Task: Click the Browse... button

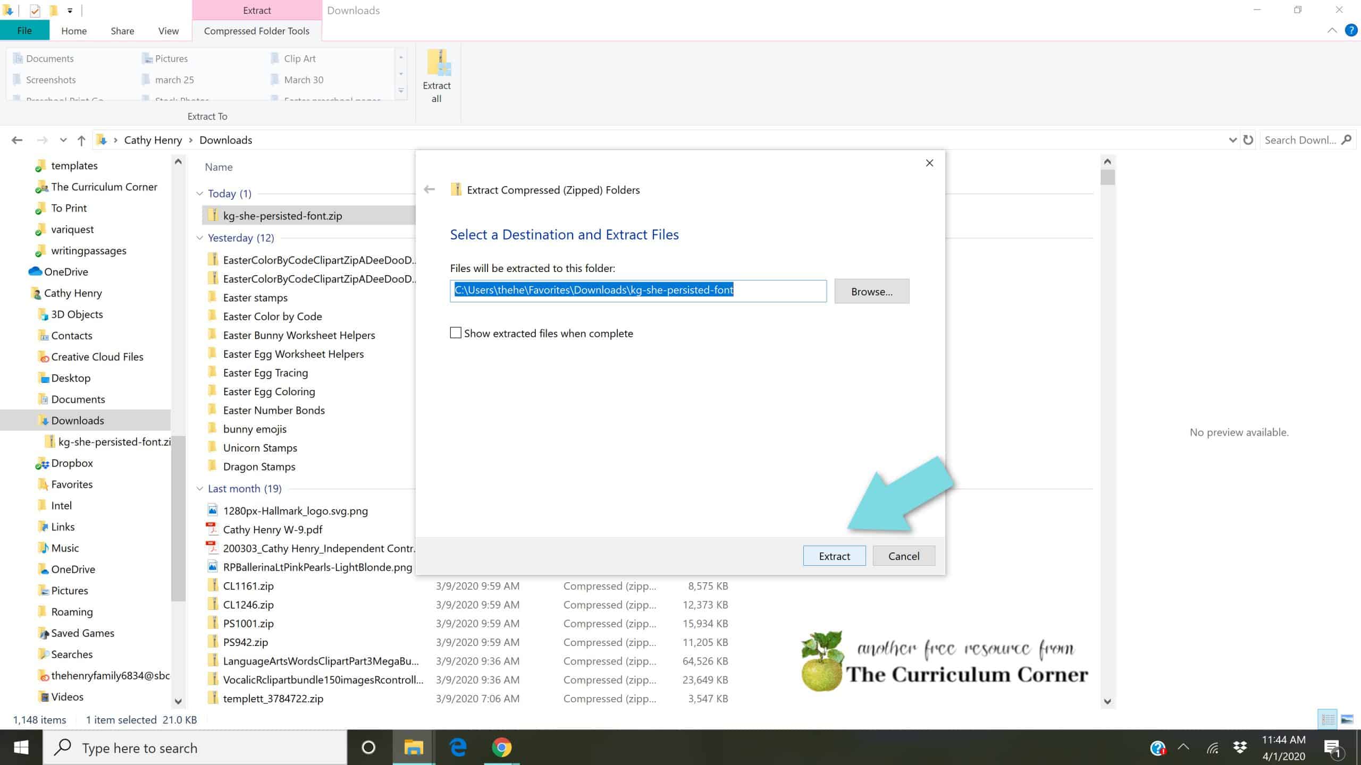Action: (871, 291)
